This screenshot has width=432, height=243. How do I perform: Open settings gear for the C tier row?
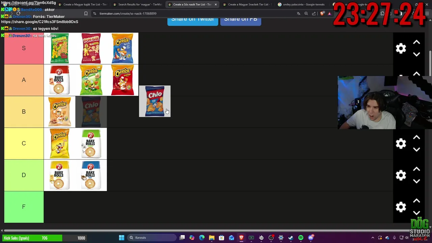point(401,143)
